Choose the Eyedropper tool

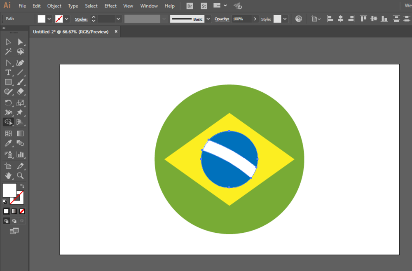8,143
